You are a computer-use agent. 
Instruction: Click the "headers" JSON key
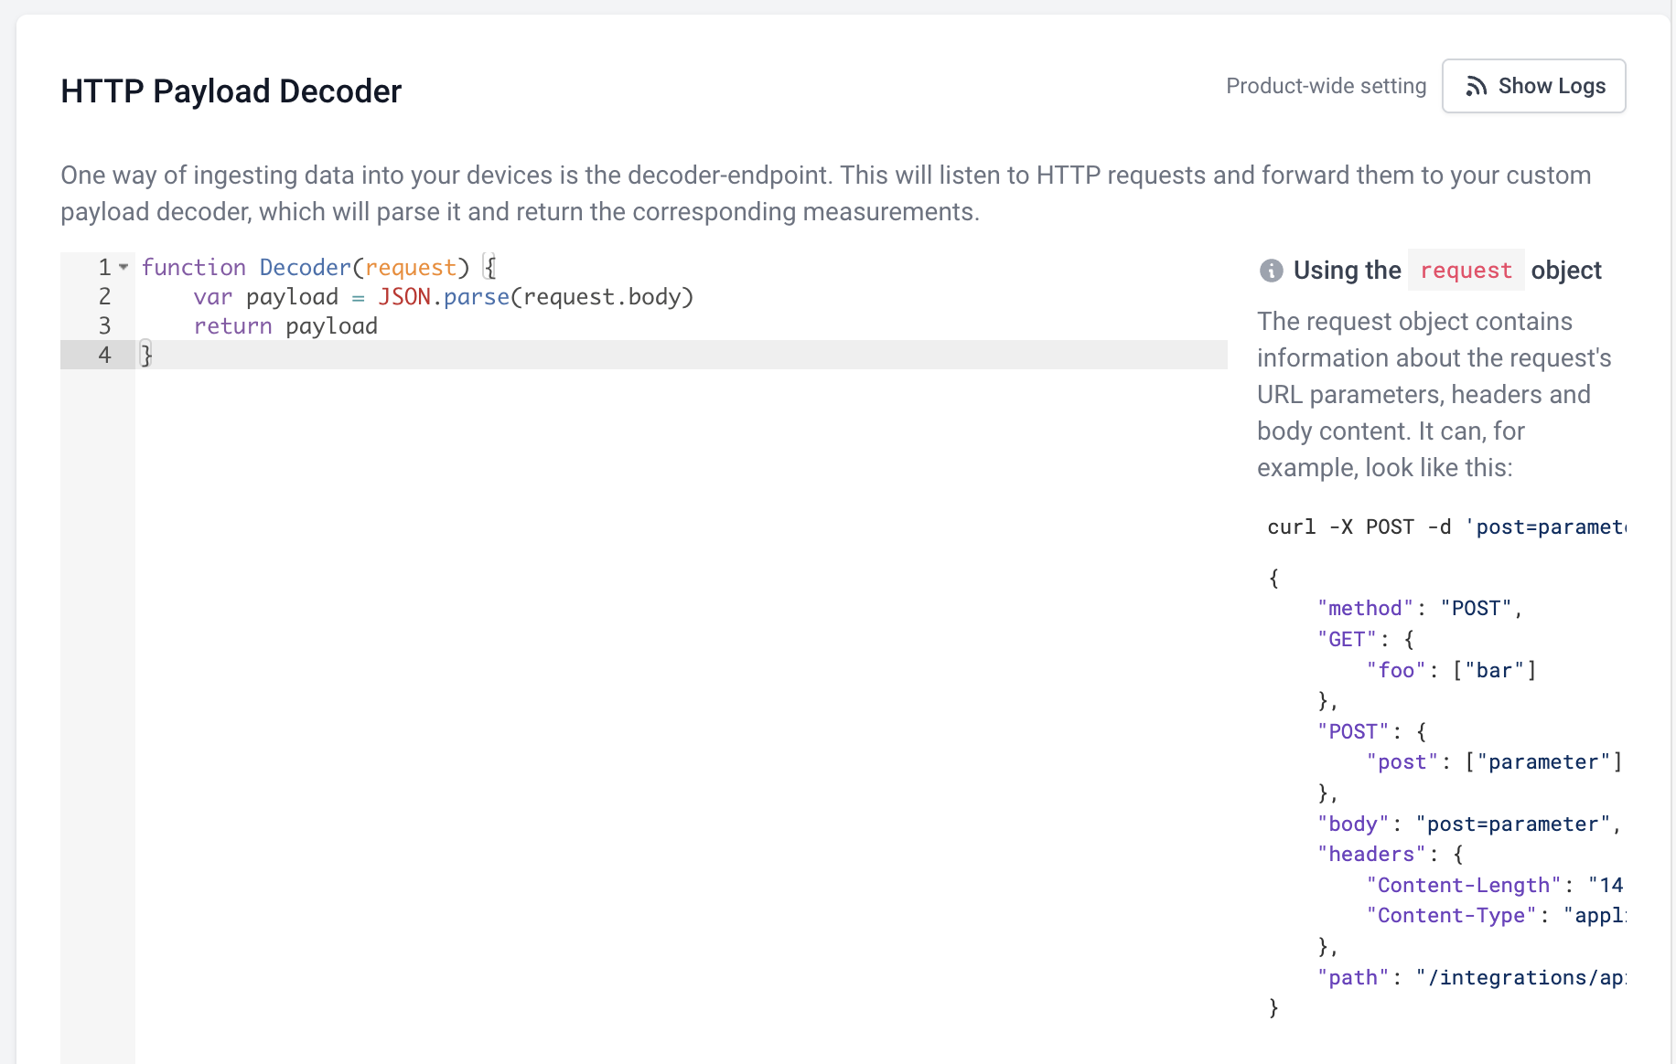pos(1370,855)
